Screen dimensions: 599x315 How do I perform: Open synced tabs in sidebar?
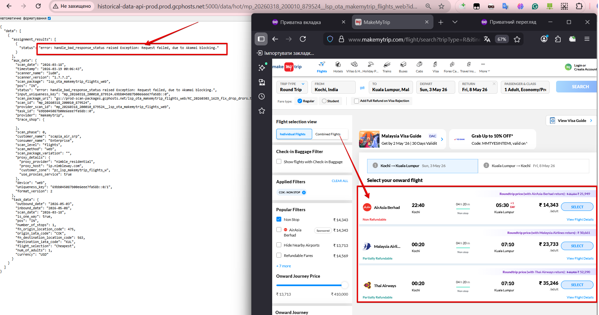coord(262,82)
